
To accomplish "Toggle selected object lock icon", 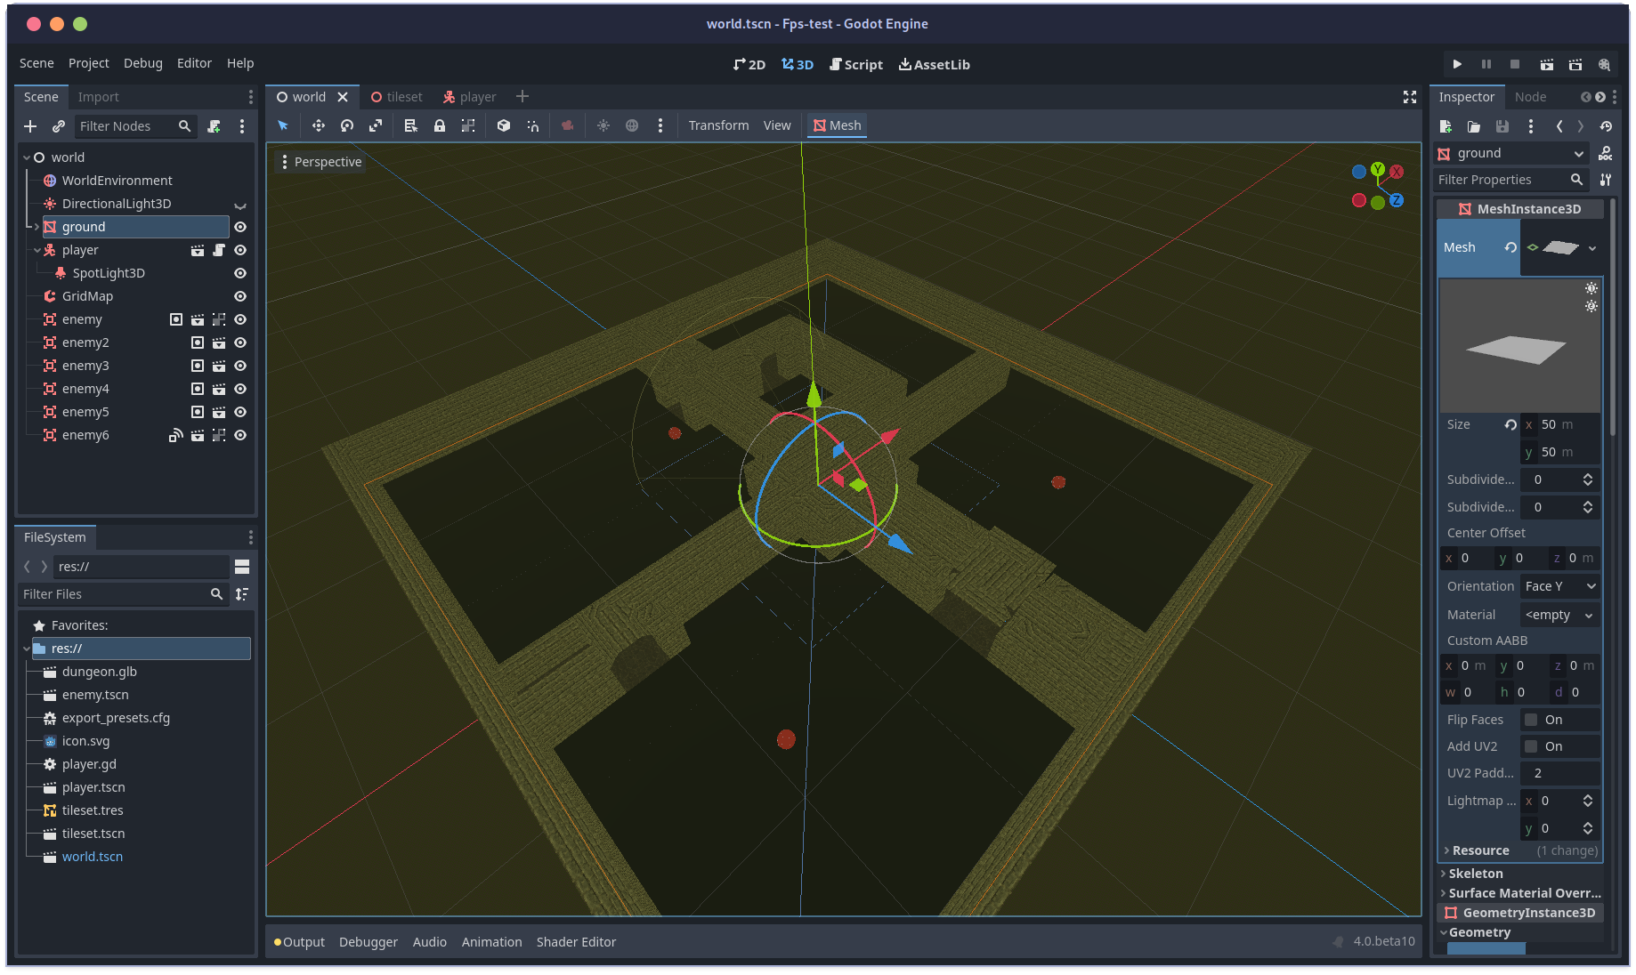I will point(439,125).
